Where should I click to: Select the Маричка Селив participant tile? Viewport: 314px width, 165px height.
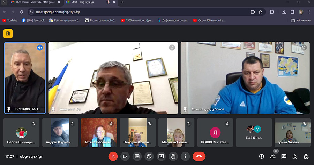(x=176, y=132)
